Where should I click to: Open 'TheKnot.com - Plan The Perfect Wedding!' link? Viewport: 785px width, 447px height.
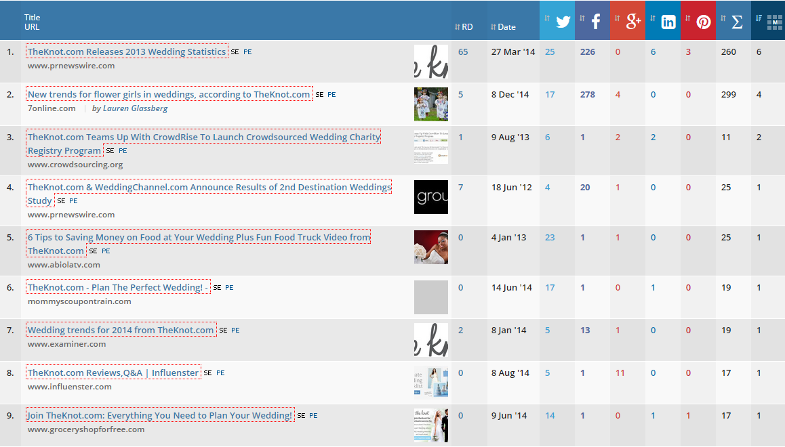click(118, 287)
